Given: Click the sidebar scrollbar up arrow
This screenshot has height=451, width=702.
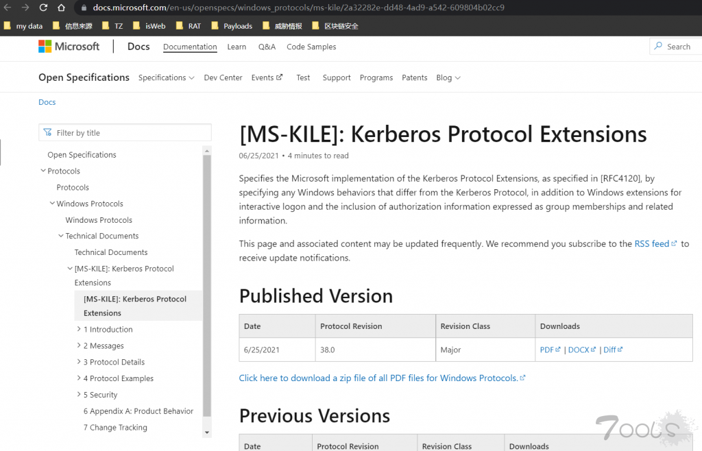Looking at the screenshot, I should pyautogui.click(x=207, y=151).
